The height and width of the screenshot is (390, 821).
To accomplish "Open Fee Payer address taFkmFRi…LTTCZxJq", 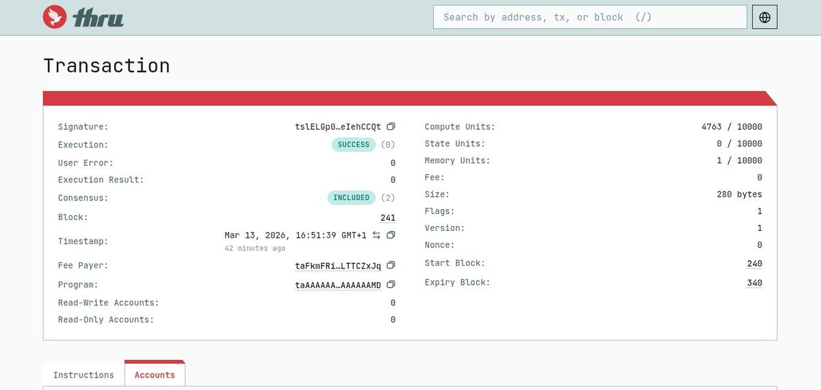I will click(338, 266).
